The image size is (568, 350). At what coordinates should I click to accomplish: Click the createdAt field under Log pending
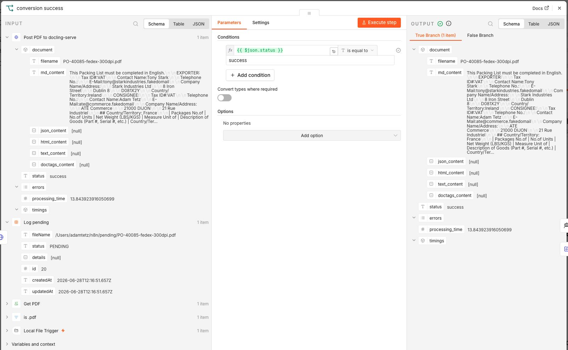(x=38, y=280)
